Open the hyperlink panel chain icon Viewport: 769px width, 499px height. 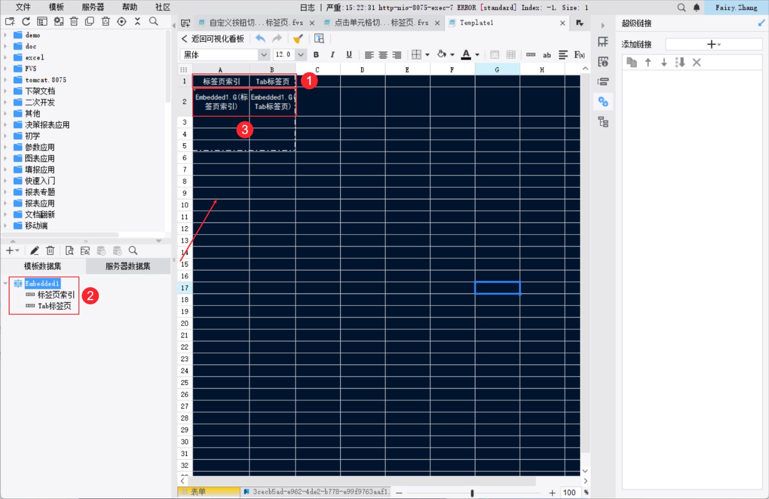[x=603, y=102]
